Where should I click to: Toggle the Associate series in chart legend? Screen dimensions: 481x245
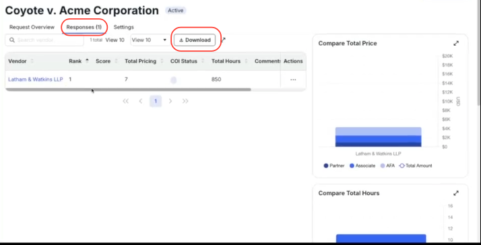[362, 166]
